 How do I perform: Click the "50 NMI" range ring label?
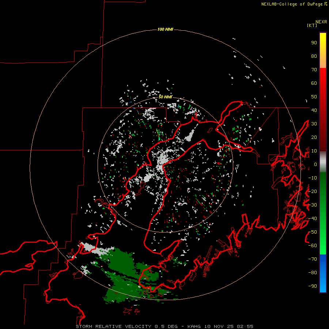click(165, 97)
